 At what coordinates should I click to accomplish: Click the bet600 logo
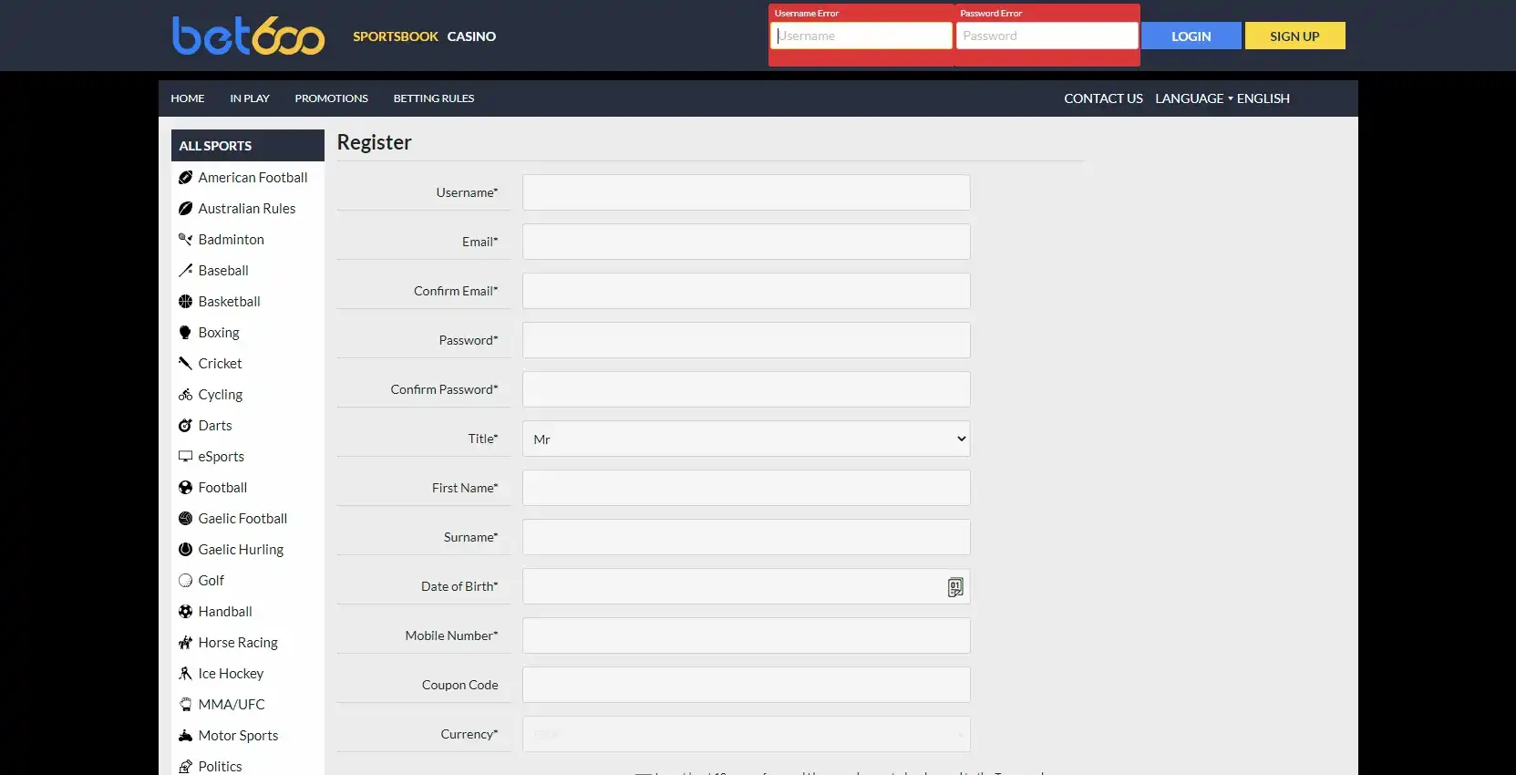(248, 36)
